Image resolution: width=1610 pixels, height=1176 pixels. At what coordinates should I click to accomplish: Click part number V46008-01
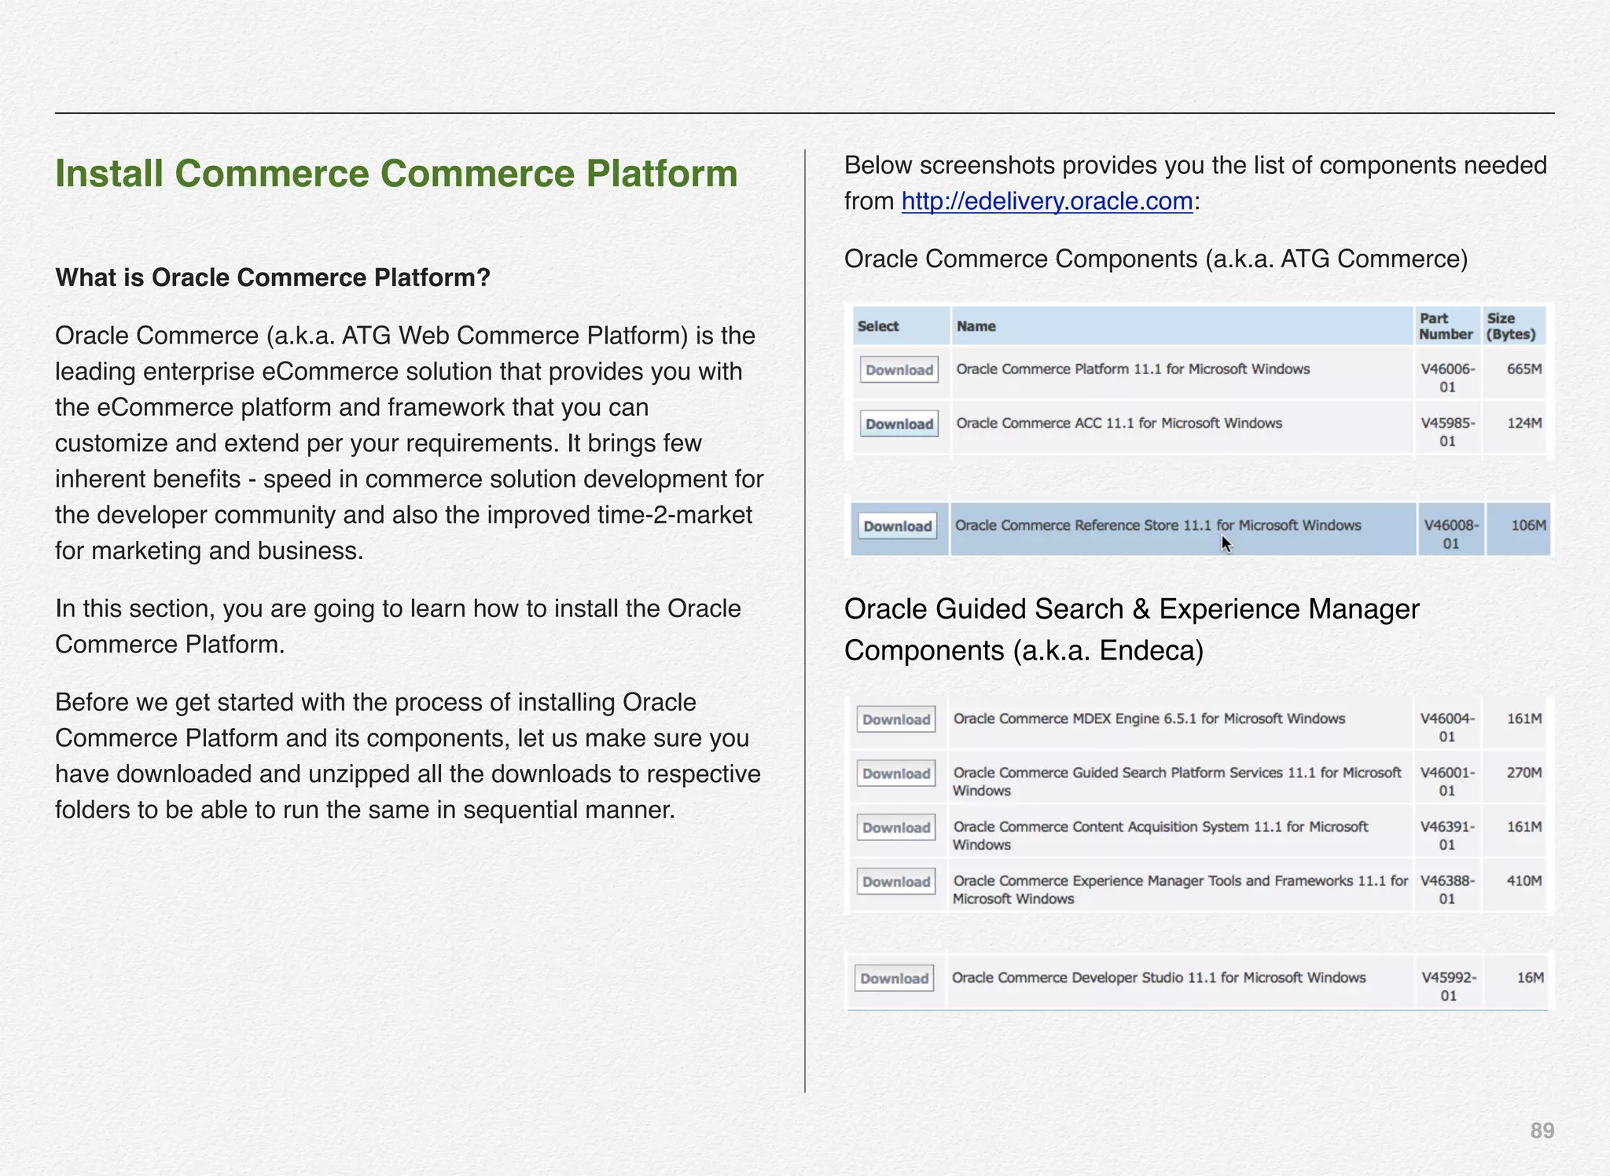1451,535
